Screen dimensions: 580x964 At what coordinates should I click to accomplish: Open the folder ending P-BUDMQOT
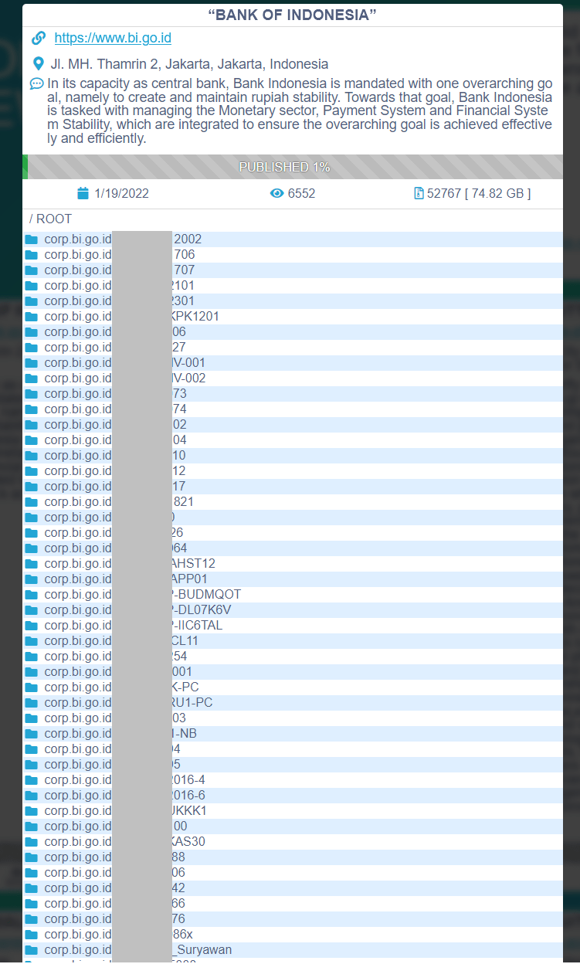[293, 595]
